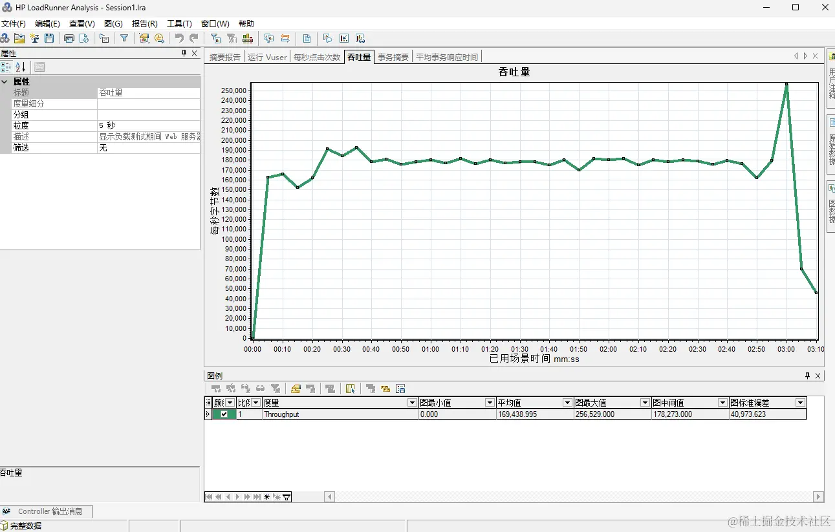Screen dimensions: 835x532
Task: Open the 平均值 column dropdown arrow
Action: point(567,403)
